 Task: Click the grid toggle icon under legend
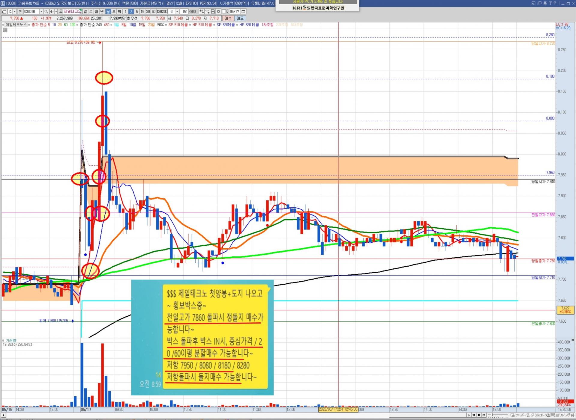click(x=5, y=30)
